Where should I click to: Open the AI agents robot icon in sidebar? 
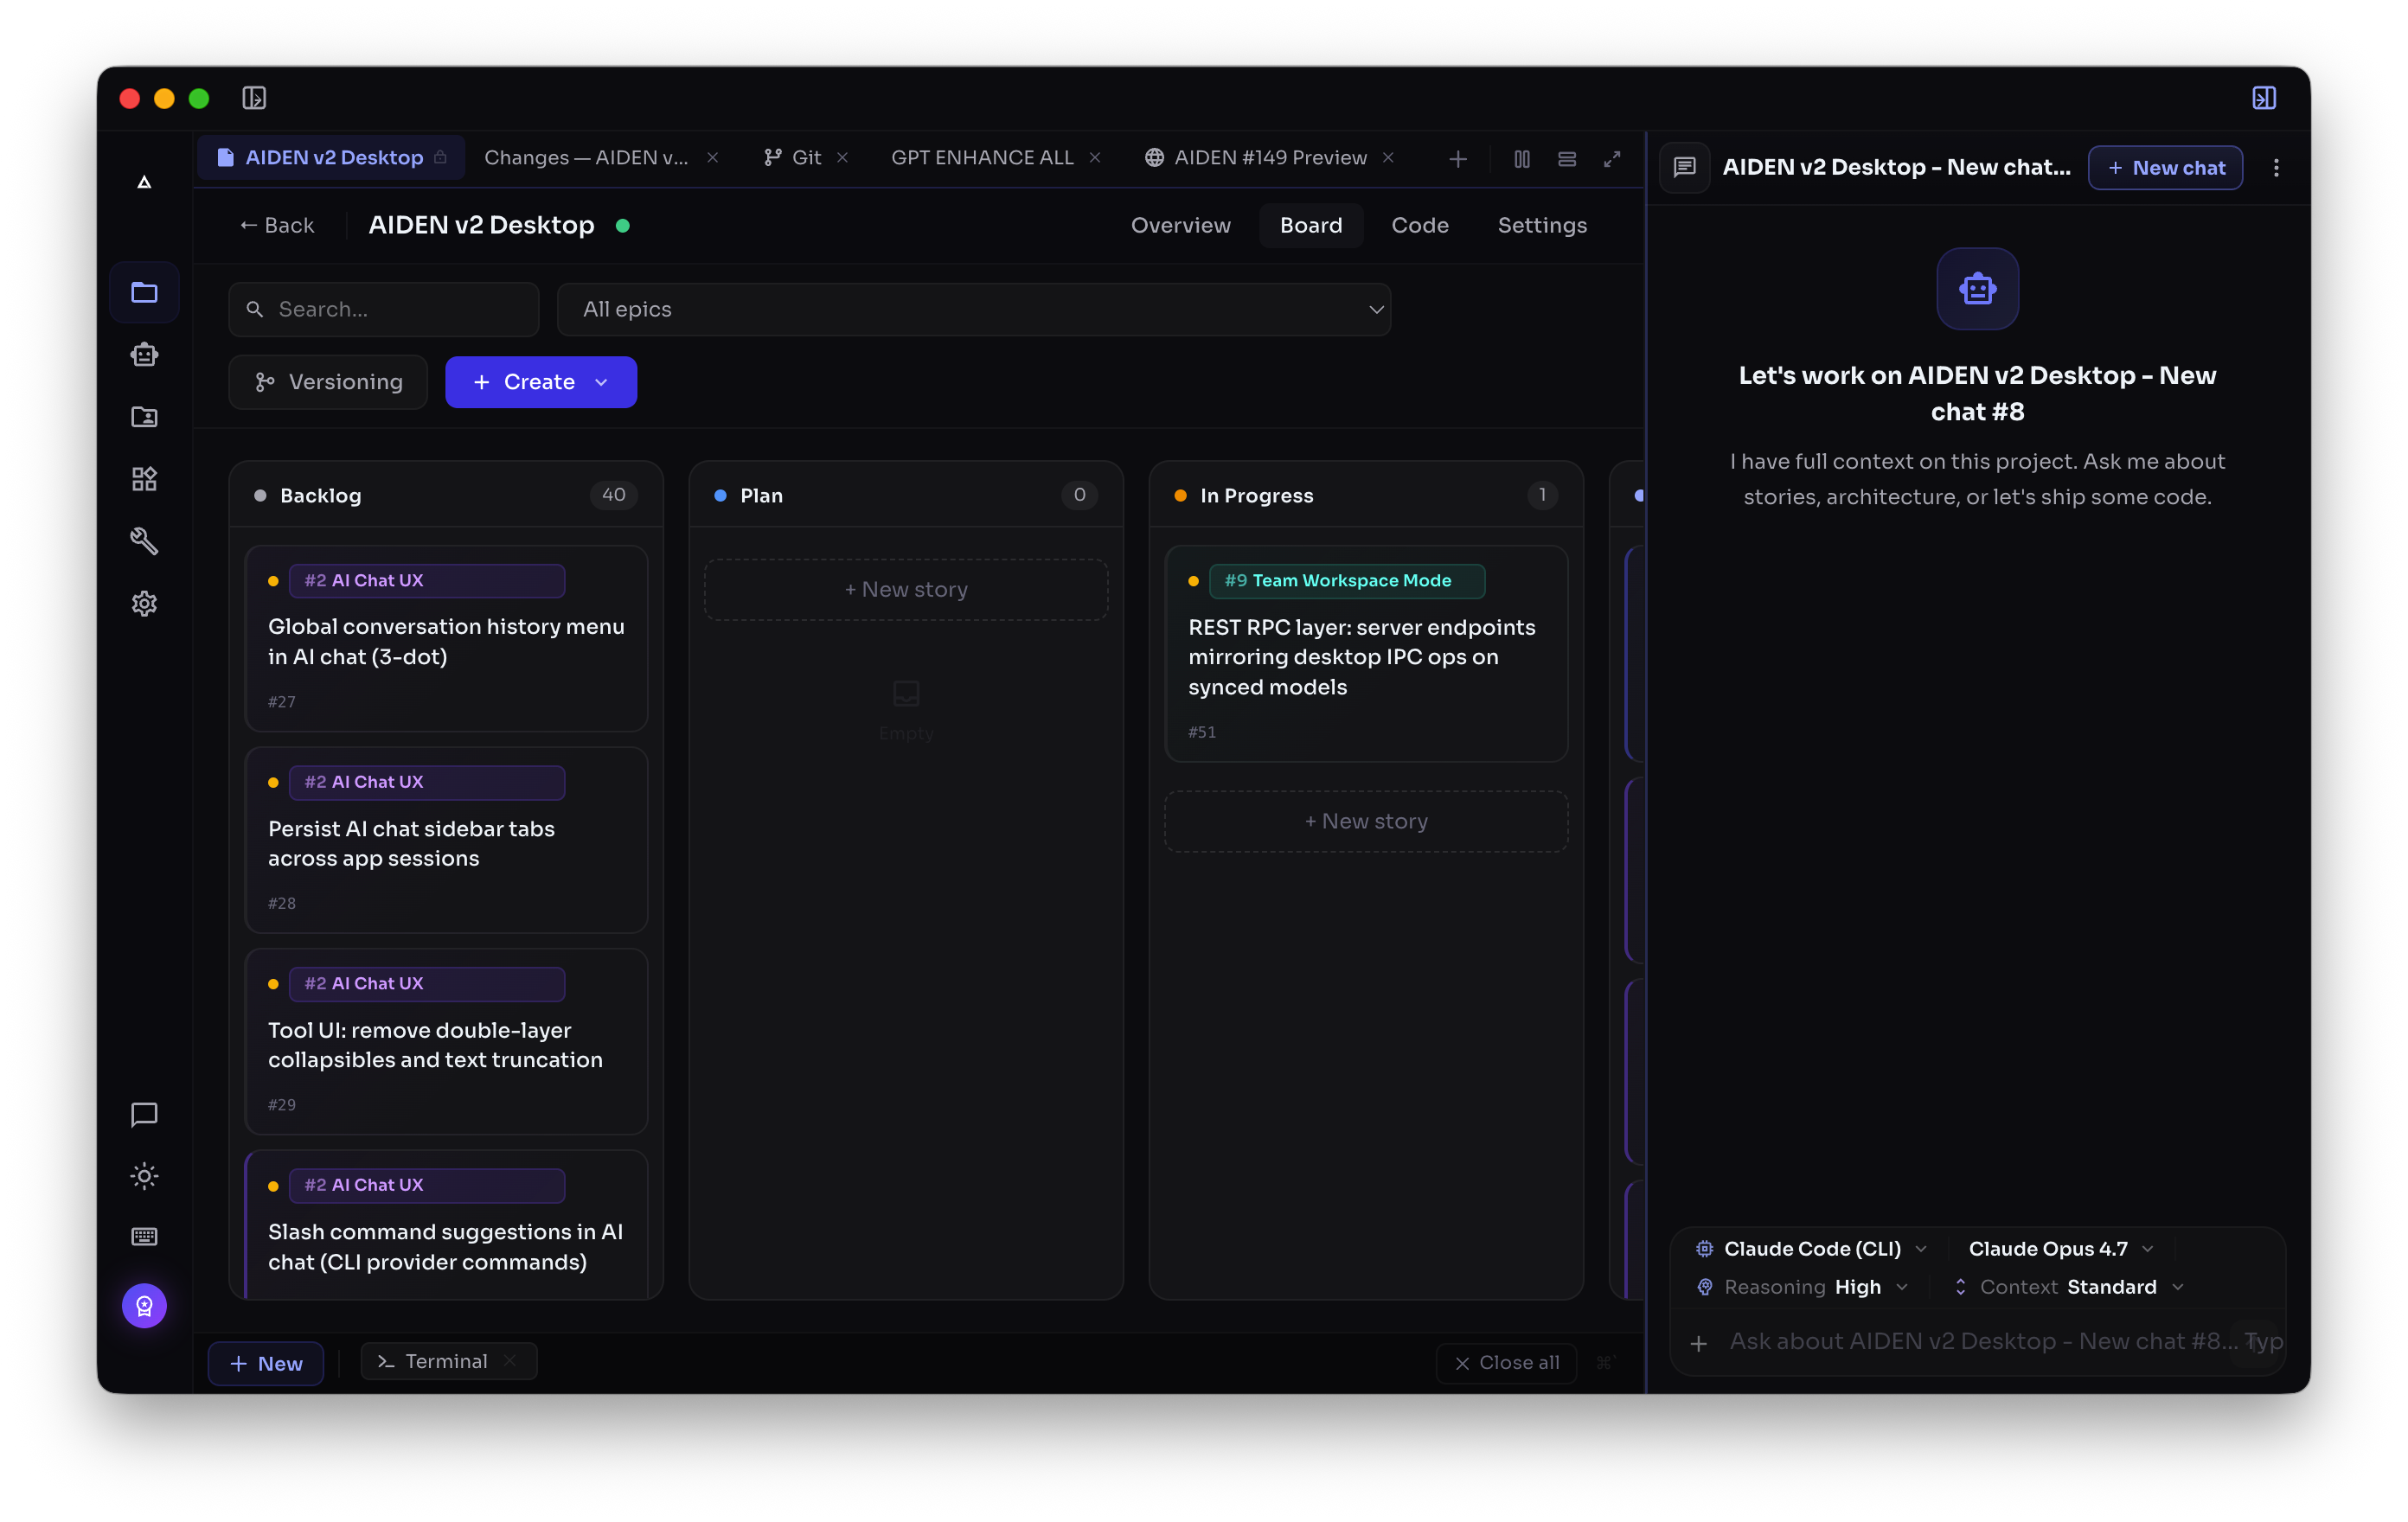point(144,354)
